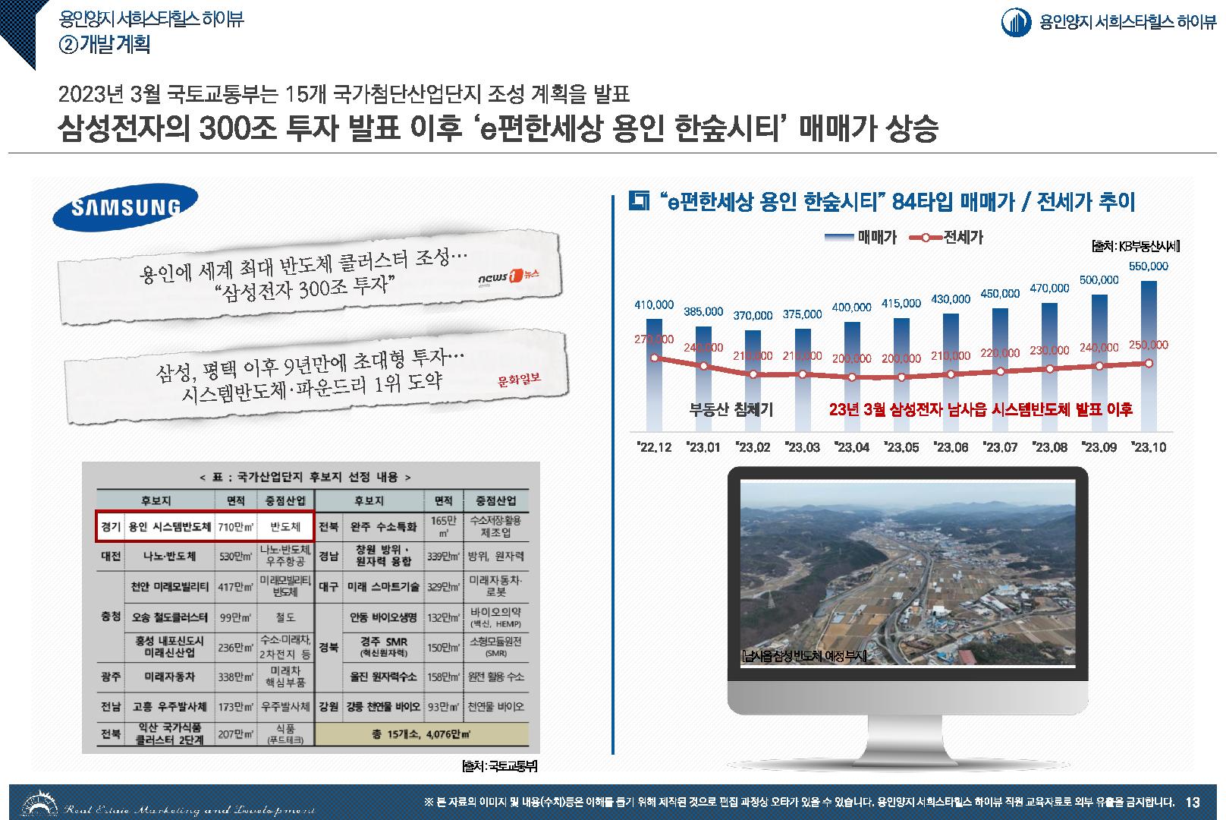Click the table cell '강릉 천연물 바이오'
1226x820 pixels.
382,706
